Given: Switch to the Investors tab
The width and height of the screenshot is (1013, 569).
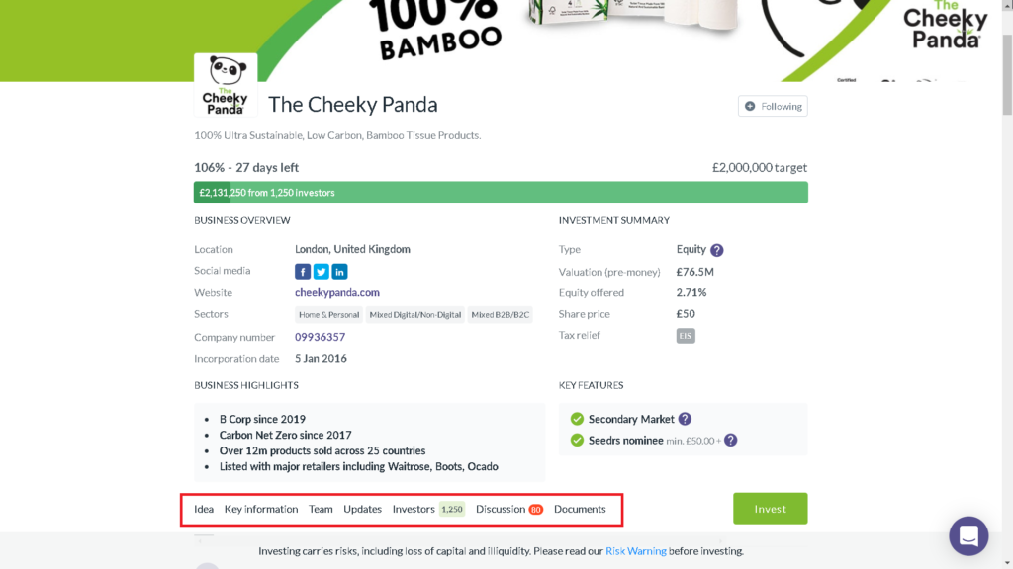Looking at the screenshot, I should pos(411,509).
